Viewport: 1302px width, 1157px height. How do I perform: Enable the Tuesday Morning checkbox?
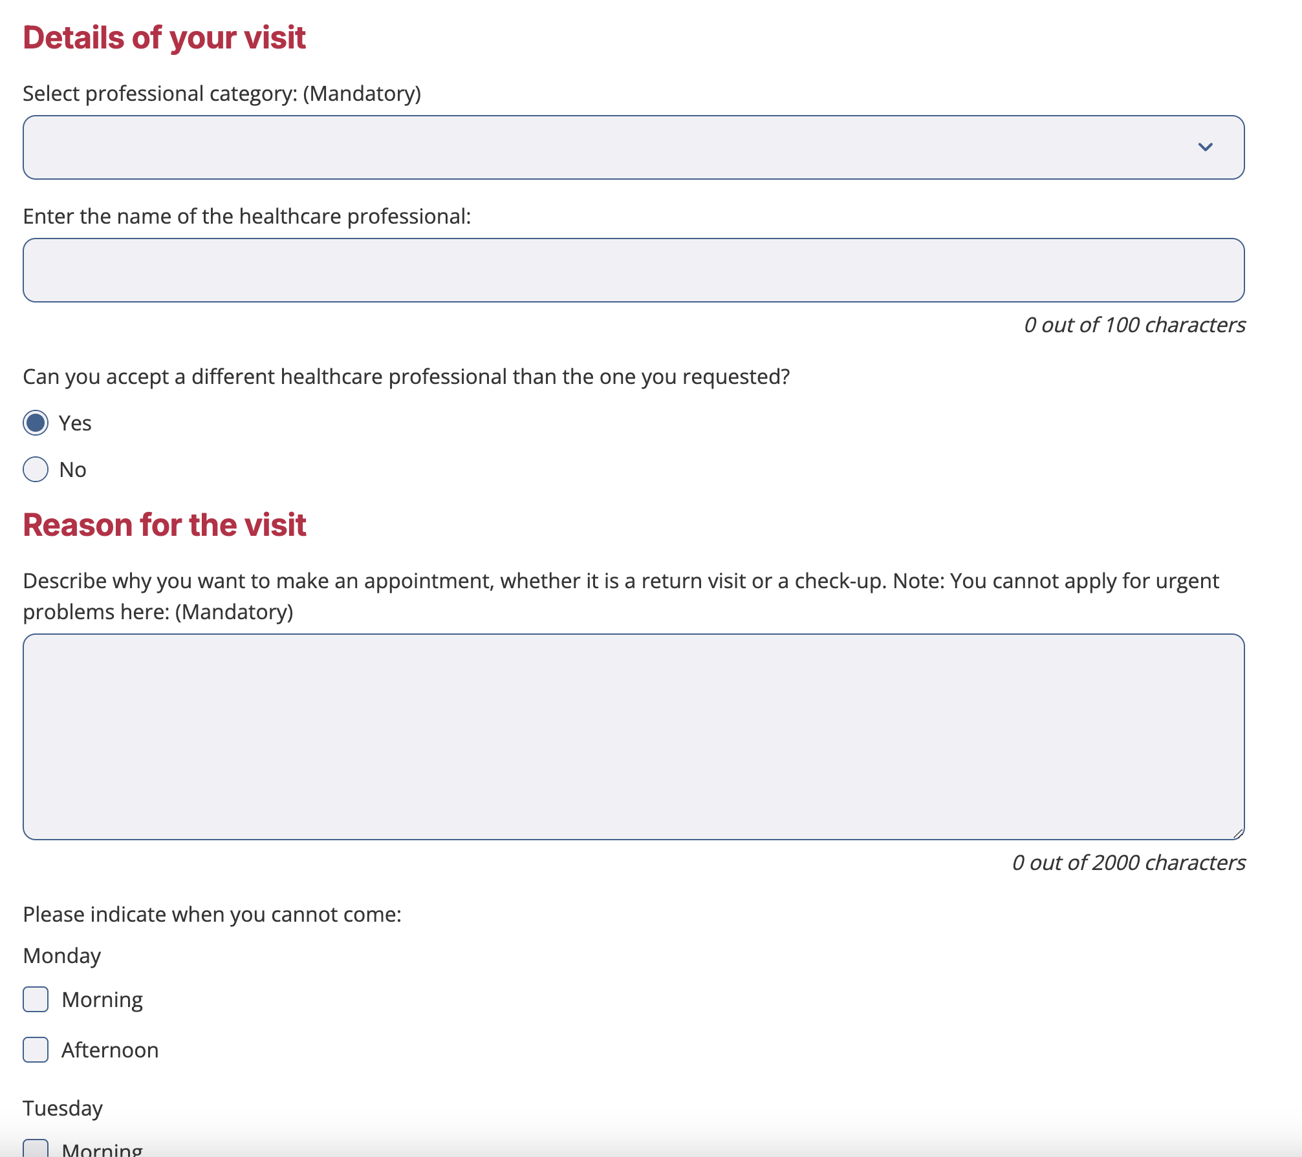click(36, 1149)
